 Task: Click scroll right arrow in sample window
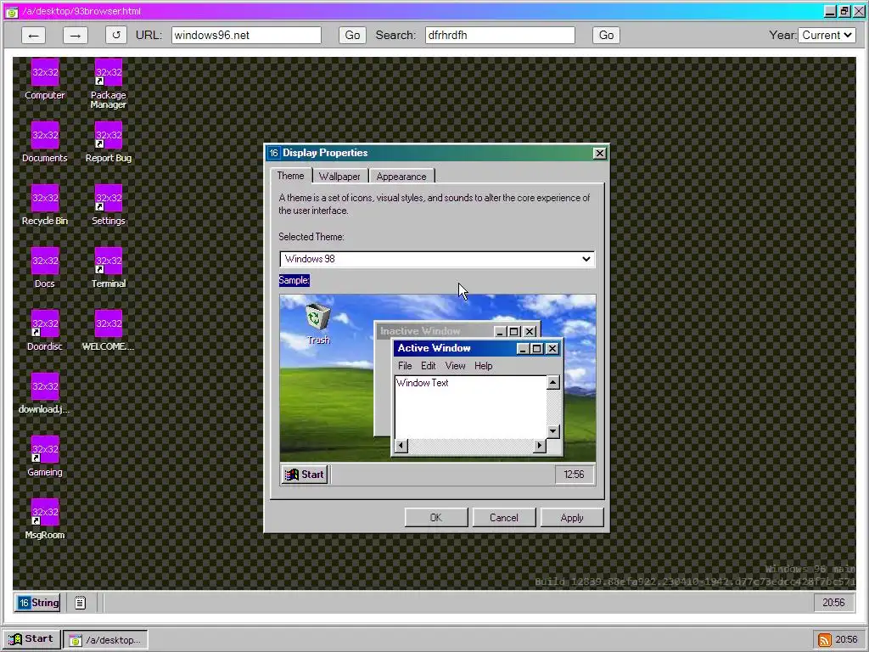(539, 445)
